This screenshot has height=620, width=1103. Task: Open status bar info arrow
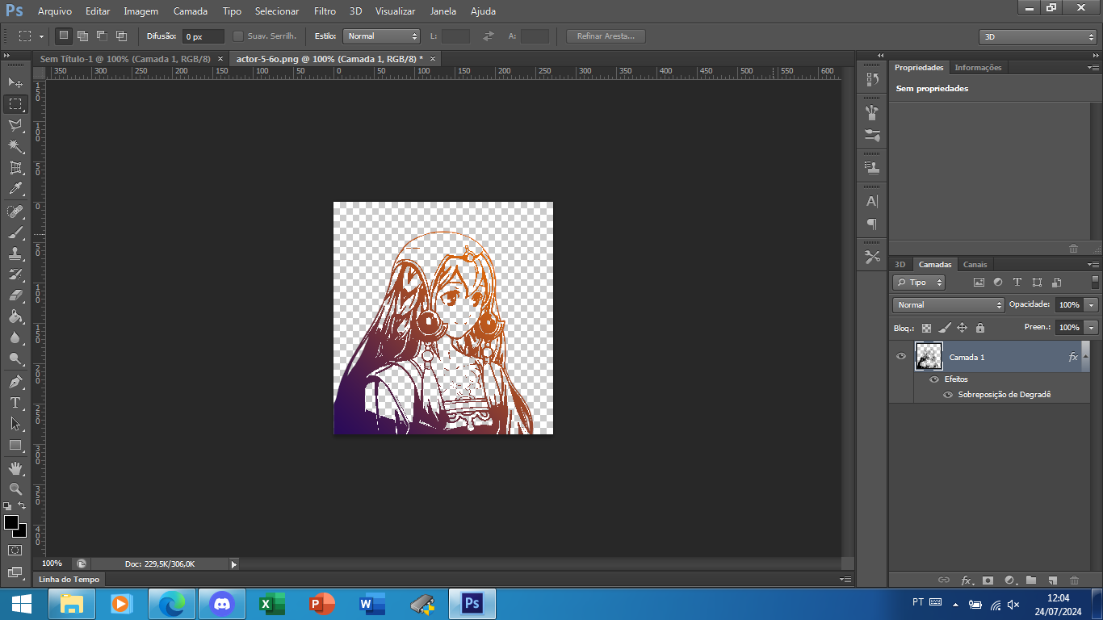click(233, 564)
